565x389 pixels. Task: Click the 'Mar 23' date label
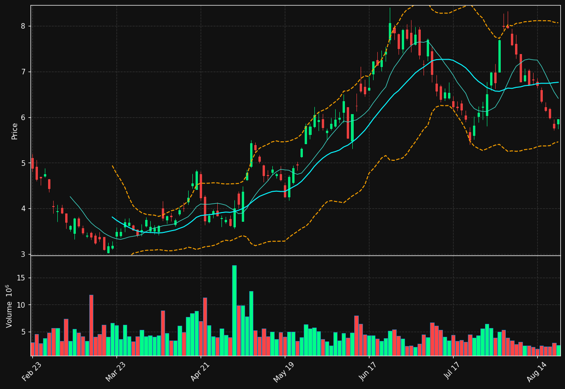116,371
